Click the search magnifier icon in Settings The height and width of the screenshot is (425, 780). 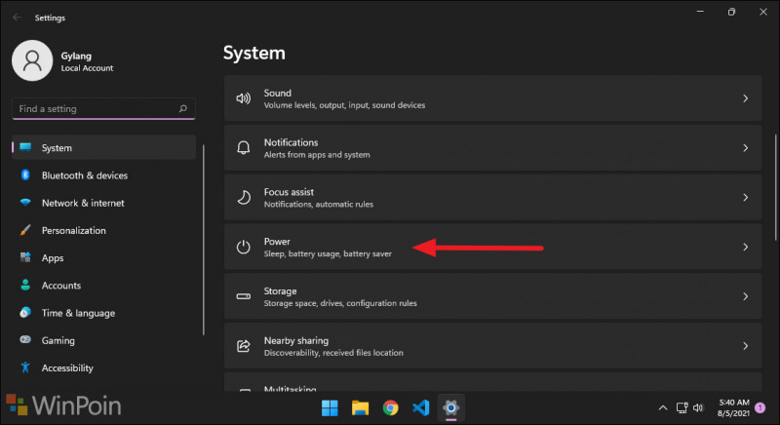point(182,109)
